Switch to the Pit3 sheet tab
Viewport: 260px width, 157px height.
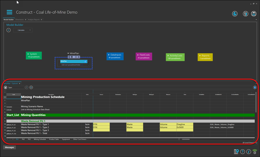coord(29,139)
